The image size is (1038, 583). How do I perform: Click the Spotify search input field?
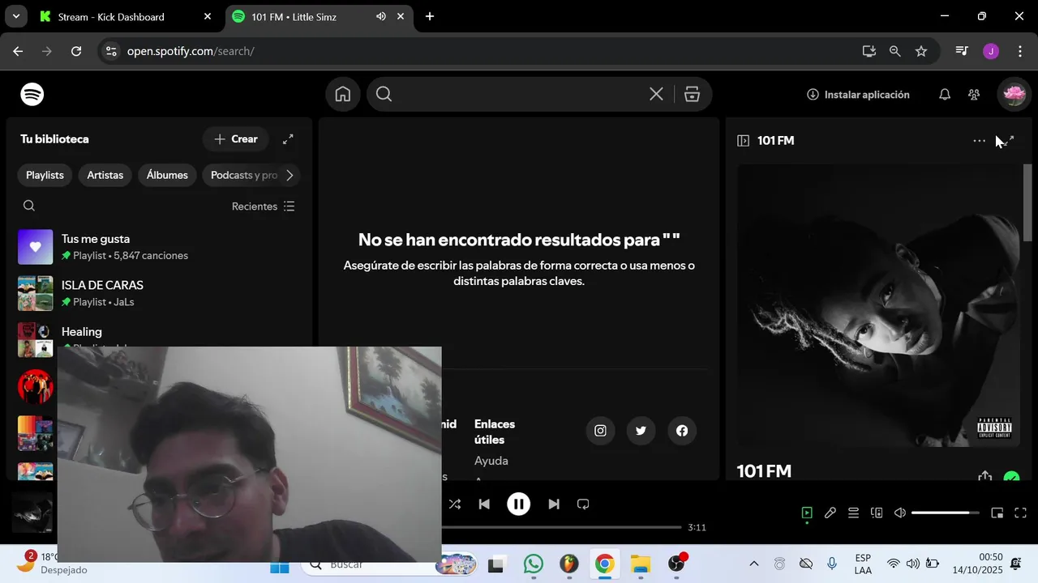click(x=519, y=95)
